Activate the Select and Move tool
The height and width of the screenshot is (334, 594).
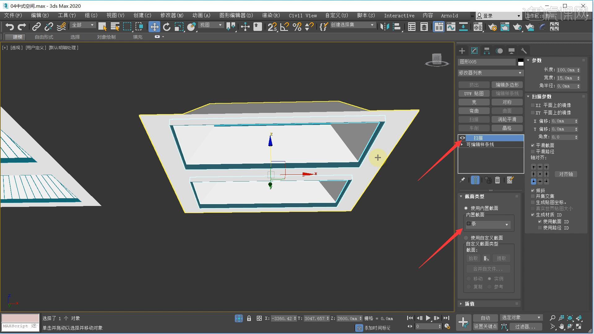click(x=154, y=27)
